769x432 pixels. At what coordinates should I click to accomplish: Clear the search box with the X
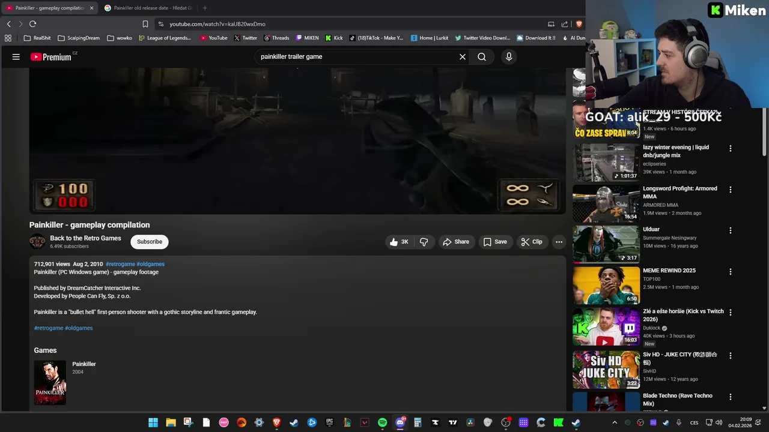point(463,57)
